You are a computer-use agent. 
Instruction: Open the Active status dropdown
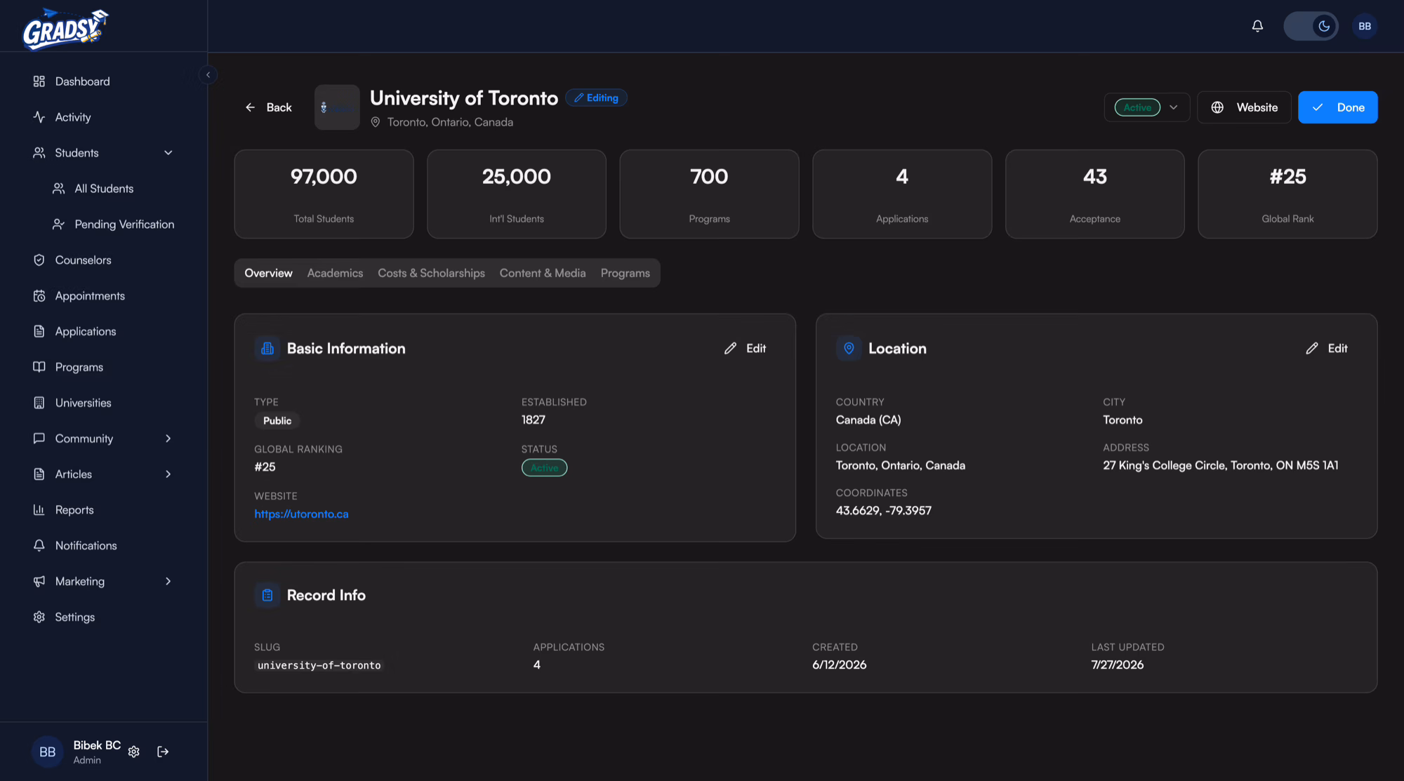point(1146,107)
